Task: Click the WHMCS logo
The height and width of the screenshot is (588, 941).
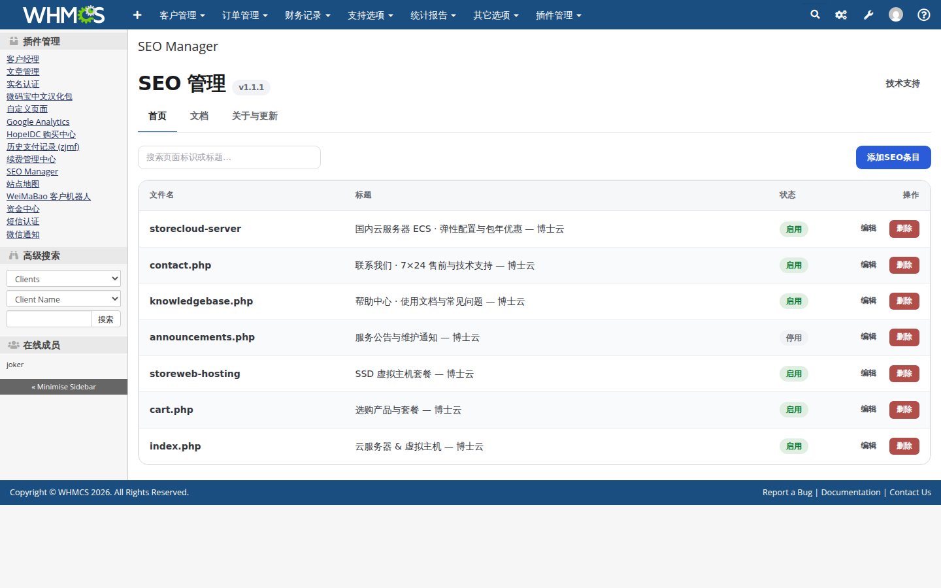Action: (x=63, y=14)
